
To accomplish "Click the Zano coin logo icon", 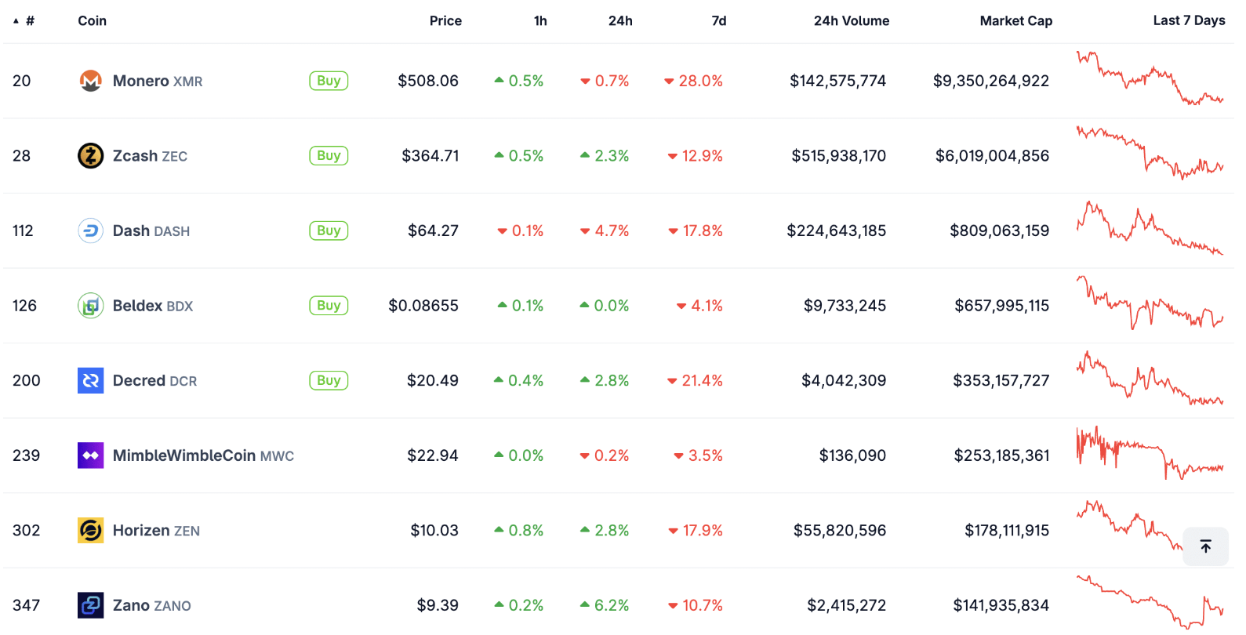I will 91,605.
